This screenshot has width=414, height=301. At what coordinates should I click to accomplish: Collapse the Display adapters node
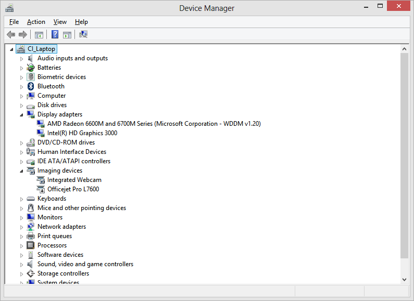tap(22, 115)
